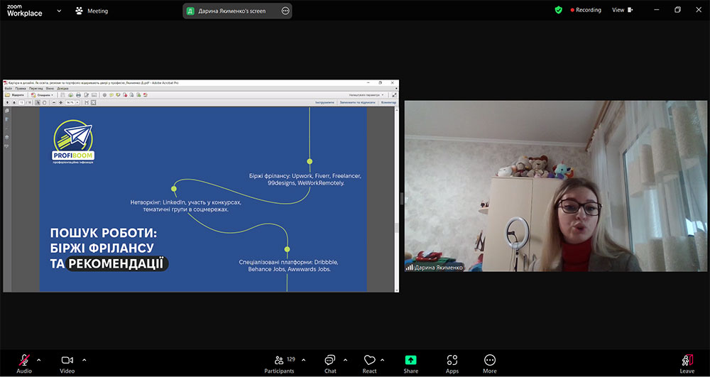Click the zoom in plus in Acrobat

(60, 103)
